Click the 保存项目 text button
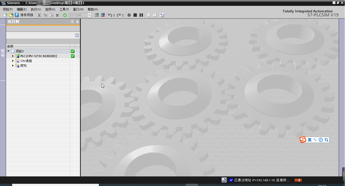The width and height of the screenshot is (345, 186). click(27, 15)
